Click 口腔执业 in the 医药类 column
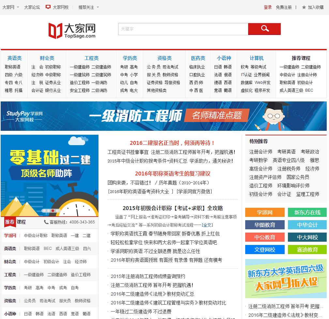 click(x=197, y=75)
